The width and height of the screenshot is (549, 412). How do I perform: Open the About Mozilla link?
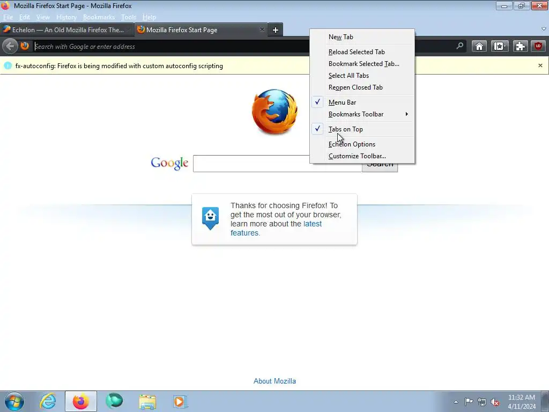pos(274,381)
